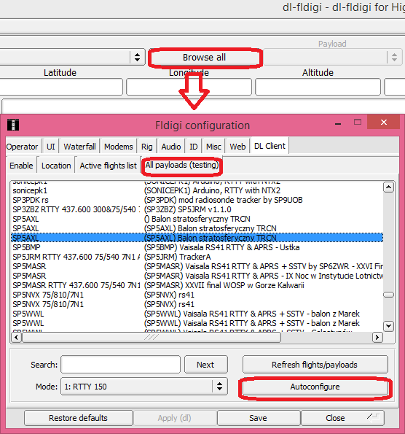Select All payloads (testing) sub-tab
Viewport: 405px width, 434px height.
(182, 165)
